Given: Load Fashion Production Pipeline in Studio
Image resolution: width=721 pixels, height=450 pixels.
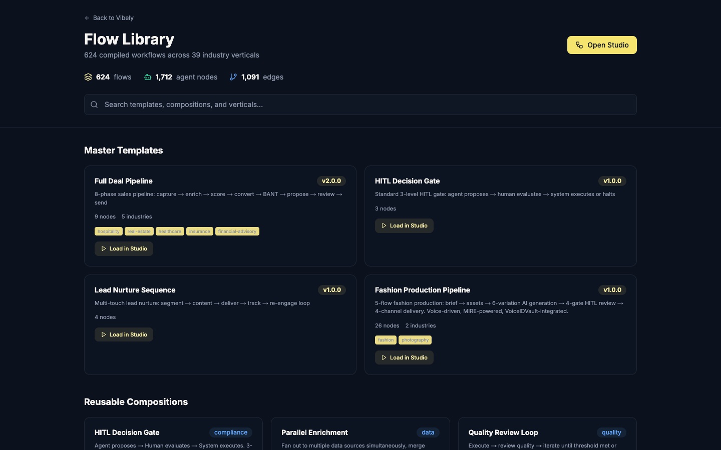Looking at the screenshot, I should pyautogui.click(x=404, y=357).
